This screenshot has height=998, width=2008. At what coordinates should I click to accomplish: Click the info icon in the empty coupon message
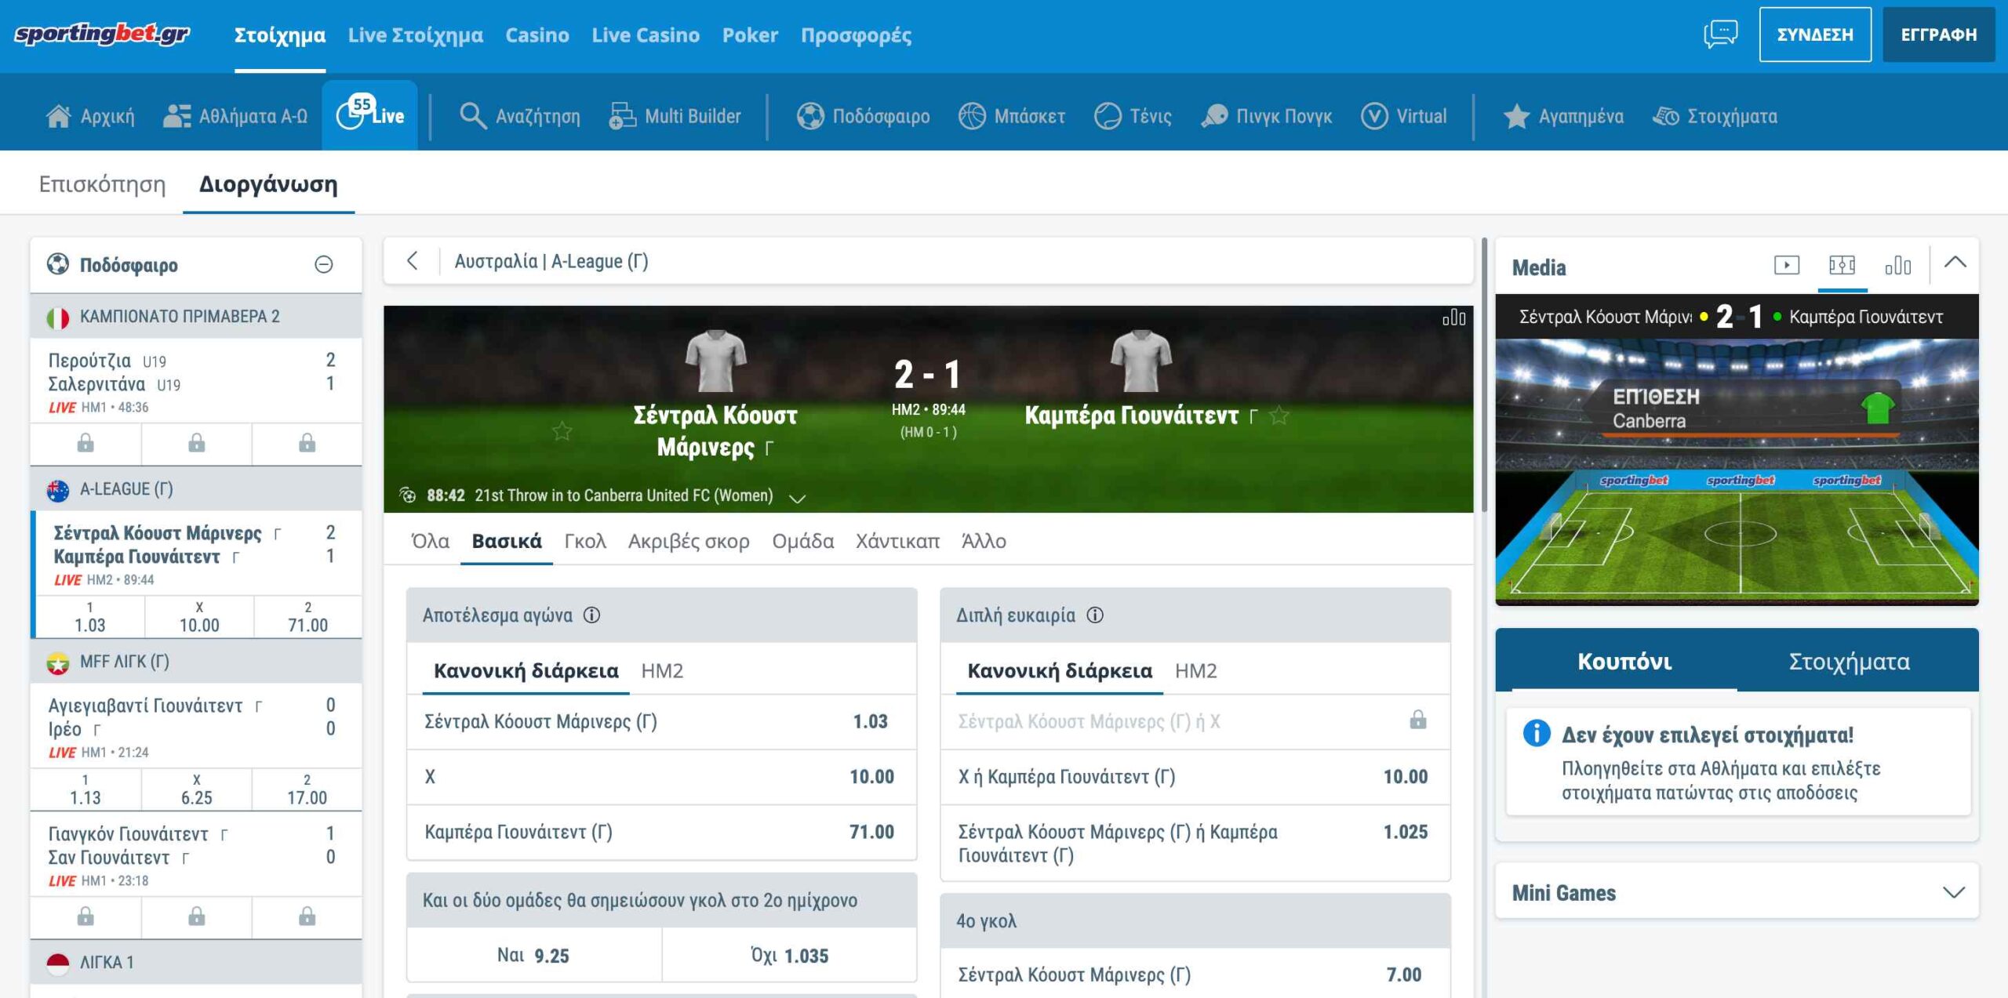click(x=1536, y=734)
